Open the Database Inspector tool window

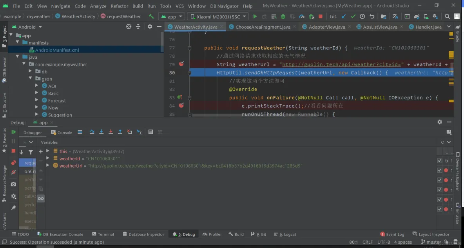coord(143,234)
